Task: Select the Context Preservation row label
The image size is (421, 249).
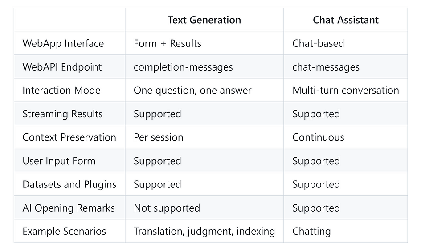Action: tap(69, 137)
